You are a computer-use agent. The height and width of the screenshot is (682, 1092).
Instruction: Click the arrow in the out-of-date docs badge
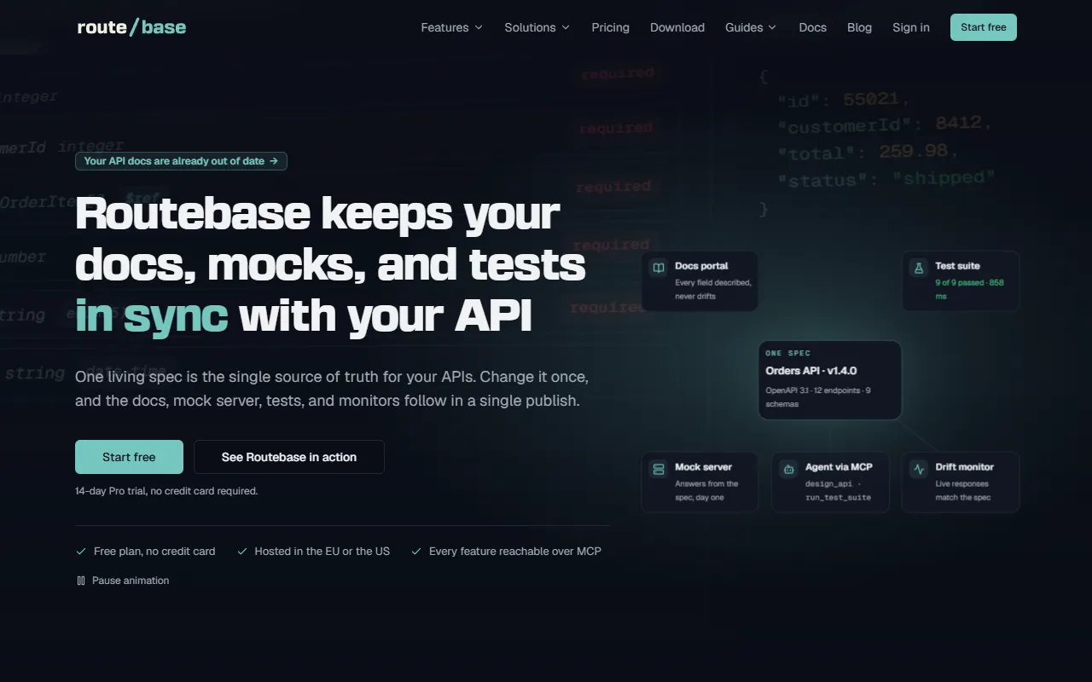tap(274, 161)
